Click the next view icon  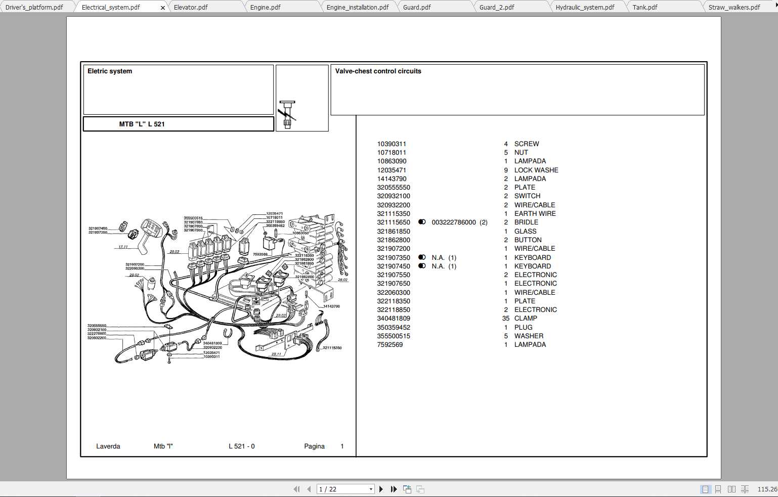[420, 489]
